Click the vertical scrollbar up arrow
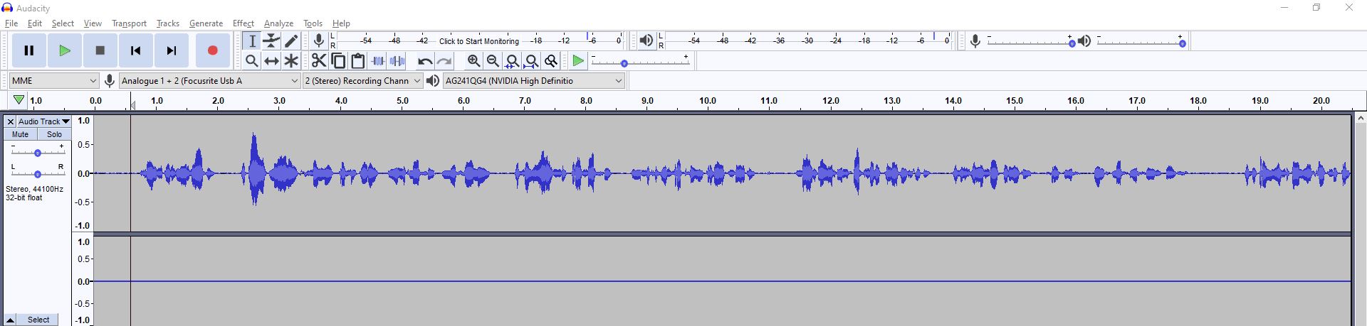 (x=1360, y=119)
